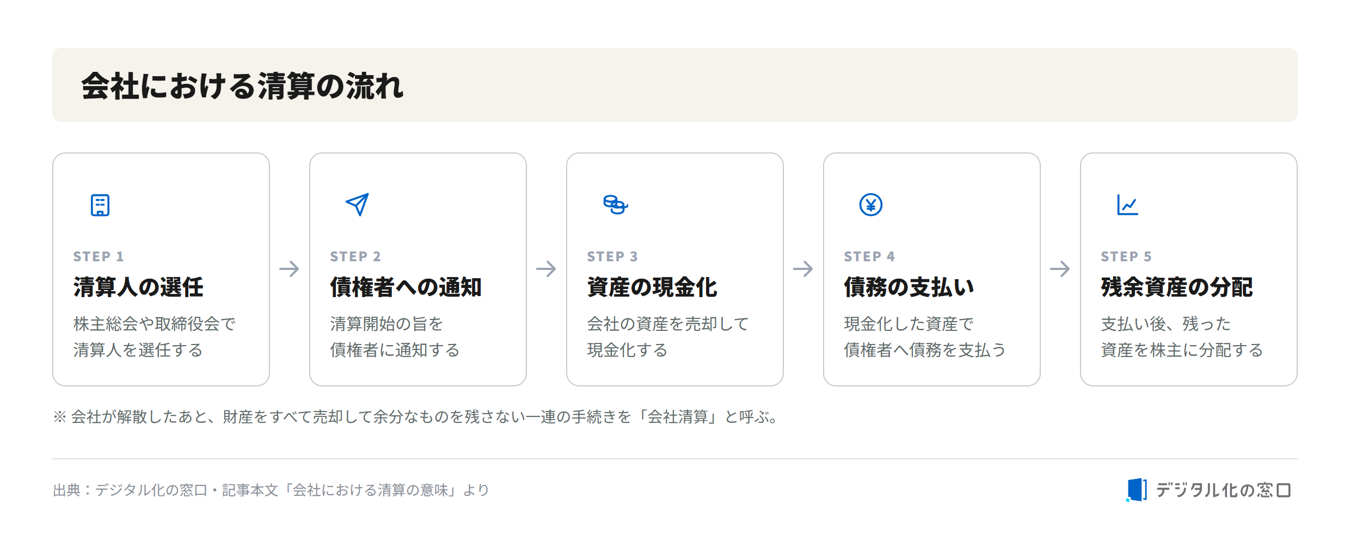Select the 資産の現金化 heading
1350x553 pixels.
point(652,287)
